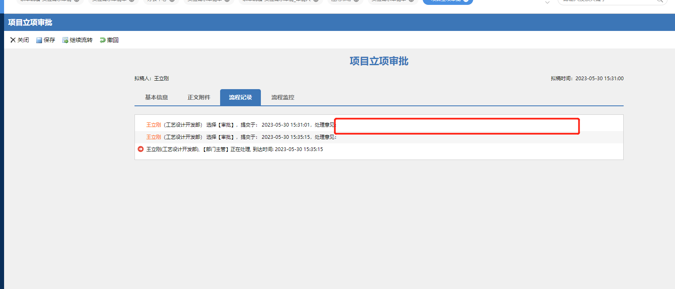
Task: Click the 撤回 withdraw toolbar button
Action: pos(109,40)
